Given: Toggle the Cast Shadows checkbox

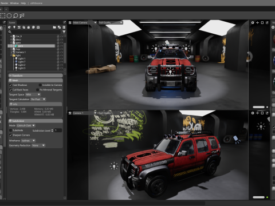Looking at the screenshot, I should coord(10,85).
